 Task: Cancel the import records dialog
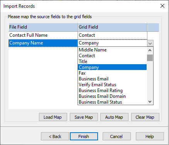point(117,136)
